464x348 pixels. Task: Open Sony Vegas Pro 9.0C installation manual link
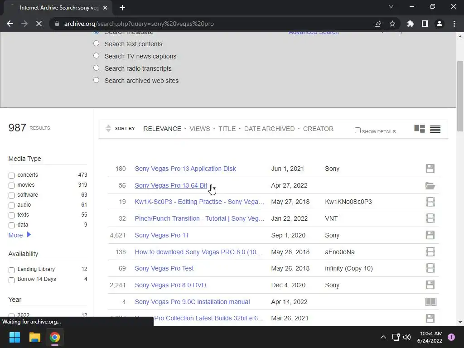click(x=192, y=302)
